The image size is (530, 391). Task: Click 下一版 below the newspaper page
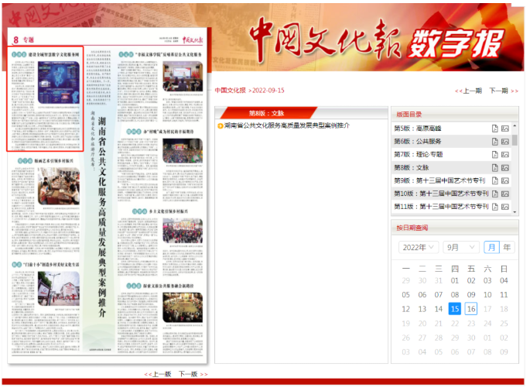(188, 374)
